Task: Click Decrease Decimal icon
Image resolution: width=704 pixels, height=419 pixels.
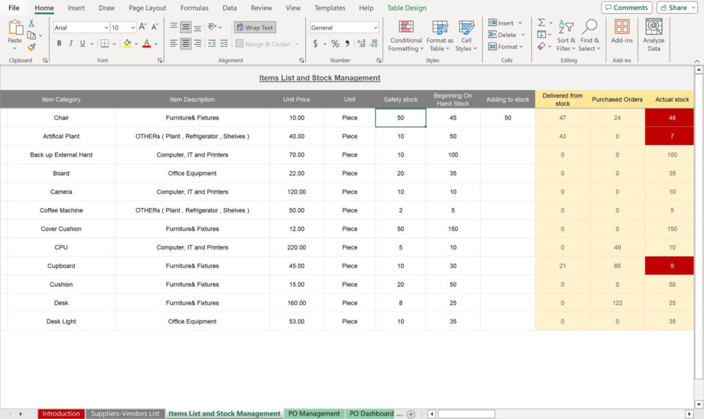Action: (x=374, y=43)
